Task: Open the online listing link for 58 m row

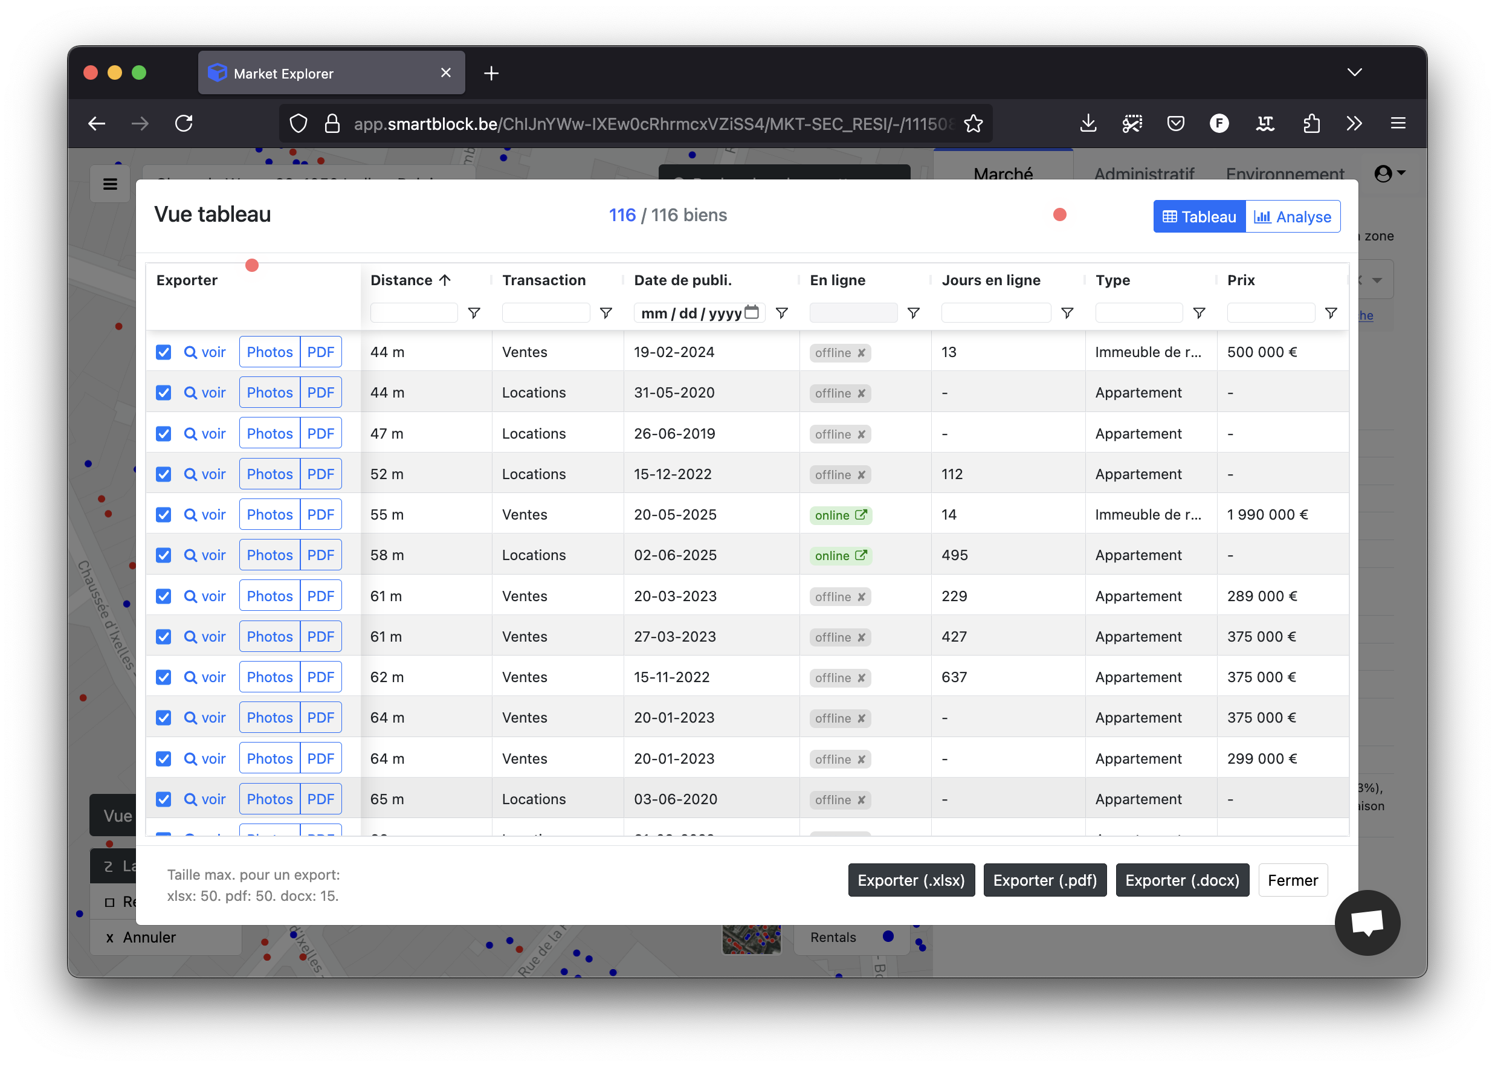Action: [841, 556]
